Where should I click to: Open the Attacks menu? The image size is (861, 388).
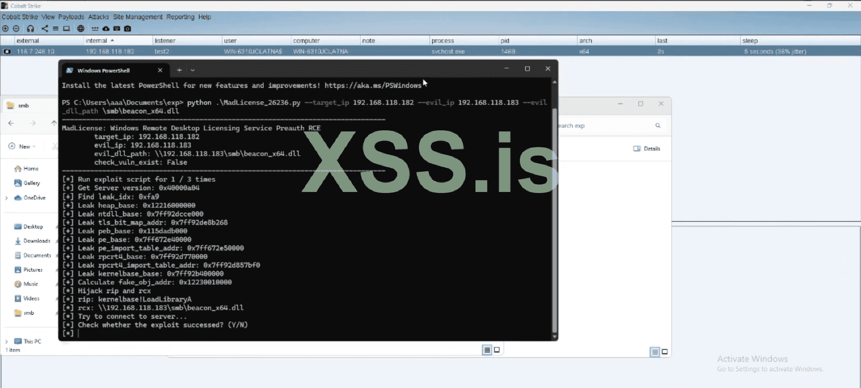pos(99,17)
